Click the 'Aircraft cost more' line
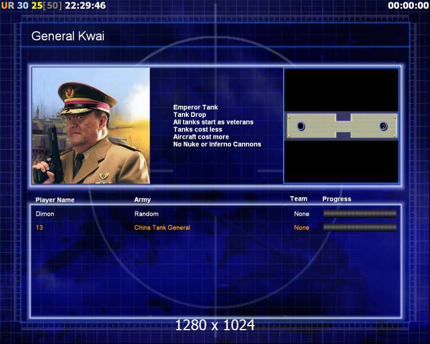This screenshot has height=344, width=430. 201,137
